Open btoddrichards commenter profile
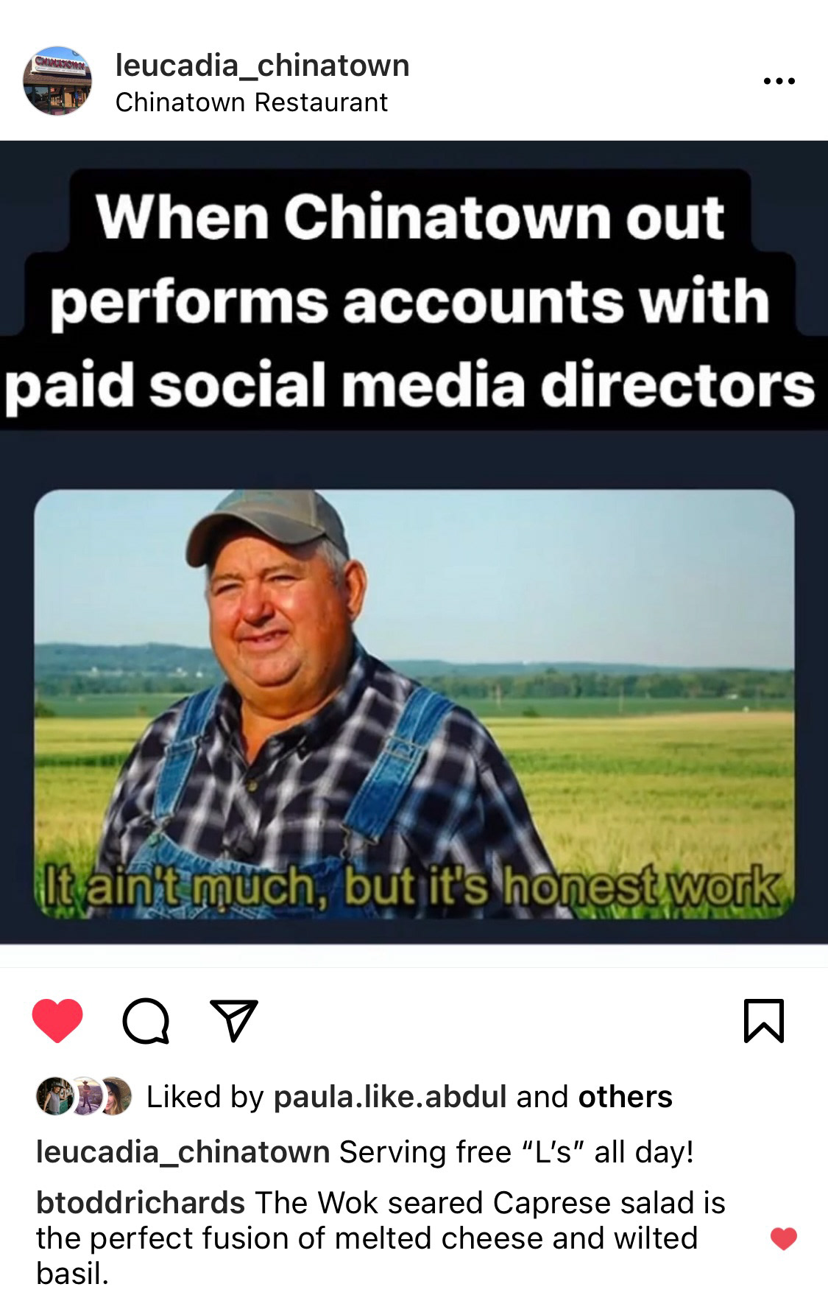The image size is (828, 1298). [x=141, y=1203]
